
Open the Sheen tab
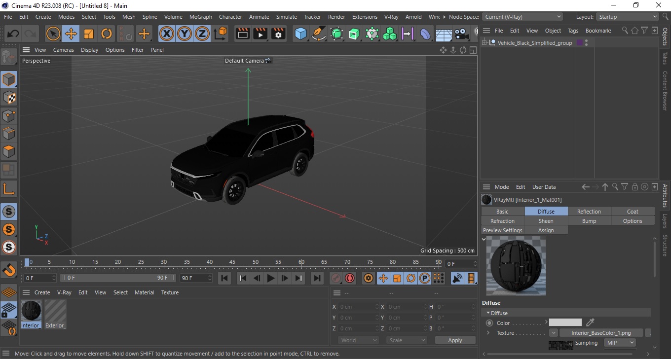(546, 221)
